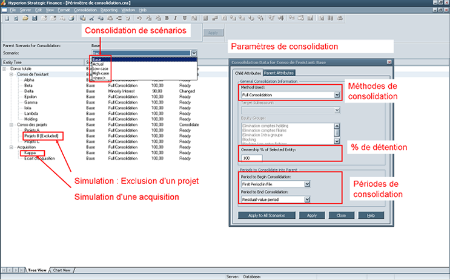Click the Scenario combo box arrow
The width and height of the screenshot is (450, 280).
(x=194, y=53)
